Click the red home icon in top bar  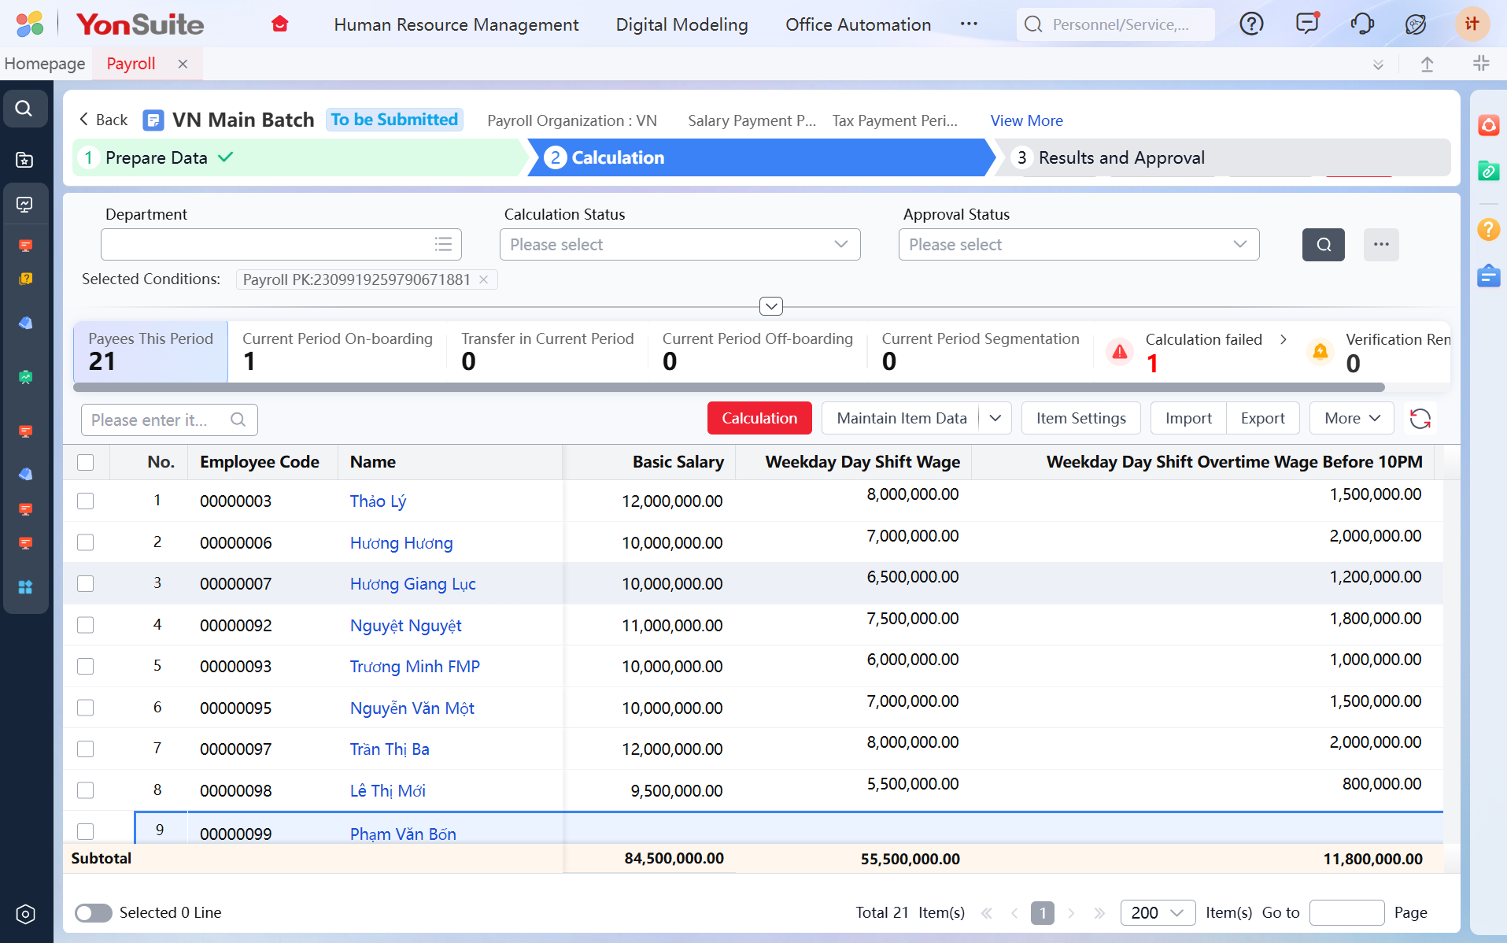tap(279, 24)
